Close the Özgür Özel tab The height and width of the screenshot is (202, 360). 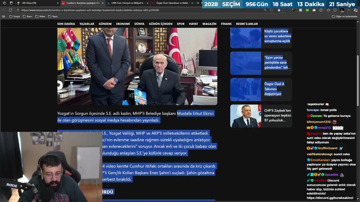[x=192, y=3]
